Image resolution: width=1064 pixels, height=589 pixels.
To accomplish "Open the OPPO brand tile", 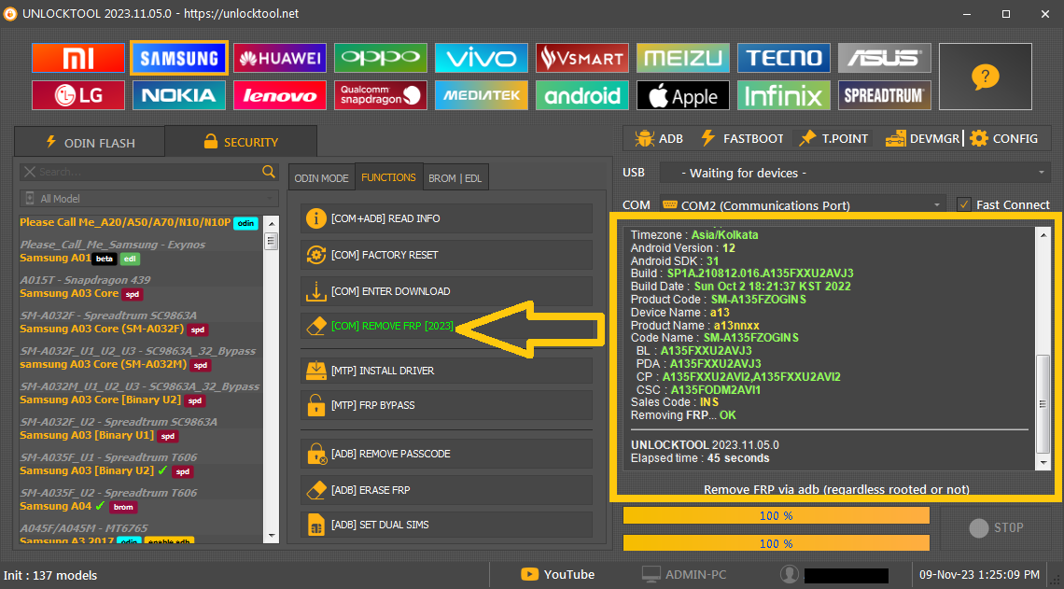I will point(381,58).
